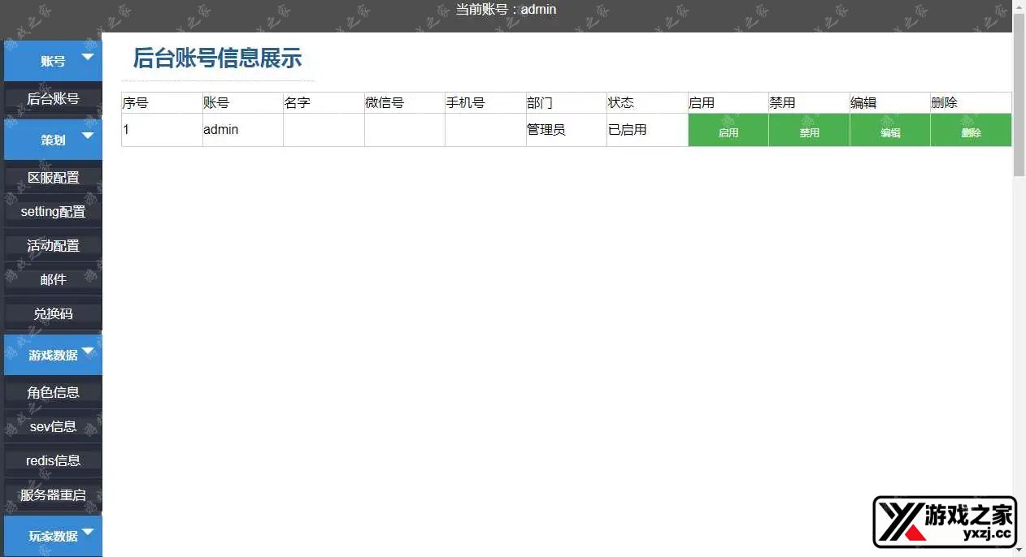Expand the 玩家数据 sidebar section
The width and height of the screenshot is (1026, 557).
(54, 536)
